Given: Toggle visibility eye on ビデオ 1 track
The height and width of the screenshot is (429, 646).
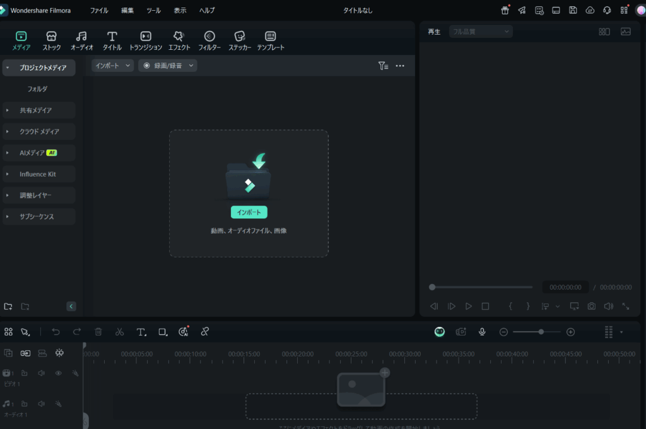Looking at the screenshot, I should (59, 373).
